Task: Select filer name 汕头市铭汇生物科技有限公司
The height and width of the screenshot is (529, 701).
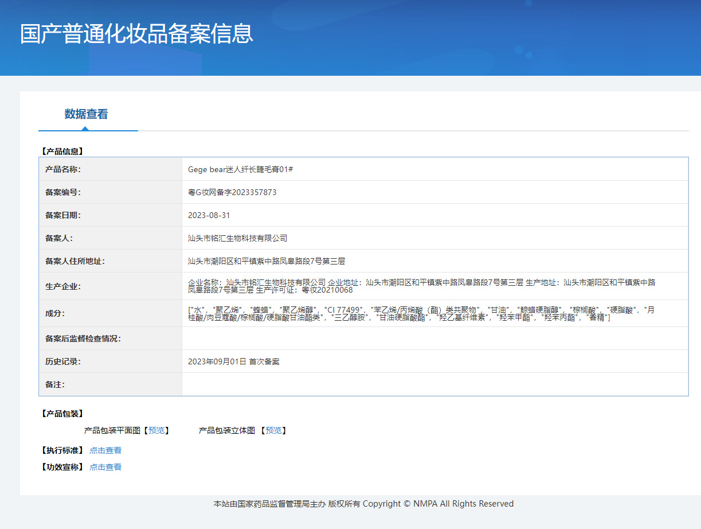Action: click(238, 238)
